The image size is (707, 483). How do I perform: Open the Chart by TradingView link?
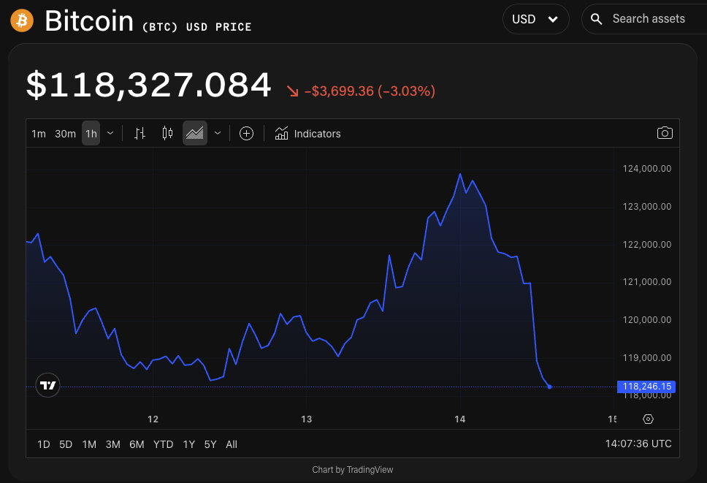click(353, 469)
